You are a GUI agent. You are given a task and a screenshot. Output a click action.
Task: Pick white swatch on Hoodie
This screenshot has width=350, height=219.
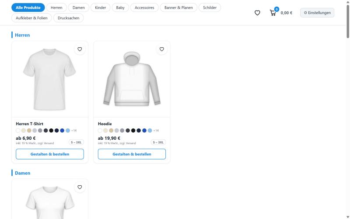pos(100,131)
